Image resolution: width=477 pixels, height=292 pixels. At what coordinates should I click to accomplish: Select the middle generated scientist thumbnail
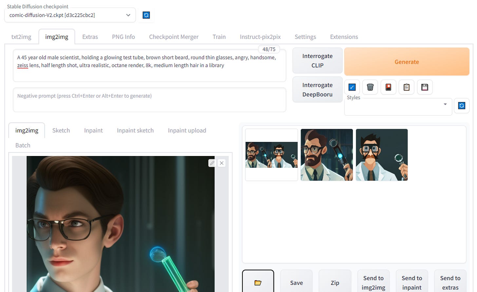(326, 155)
